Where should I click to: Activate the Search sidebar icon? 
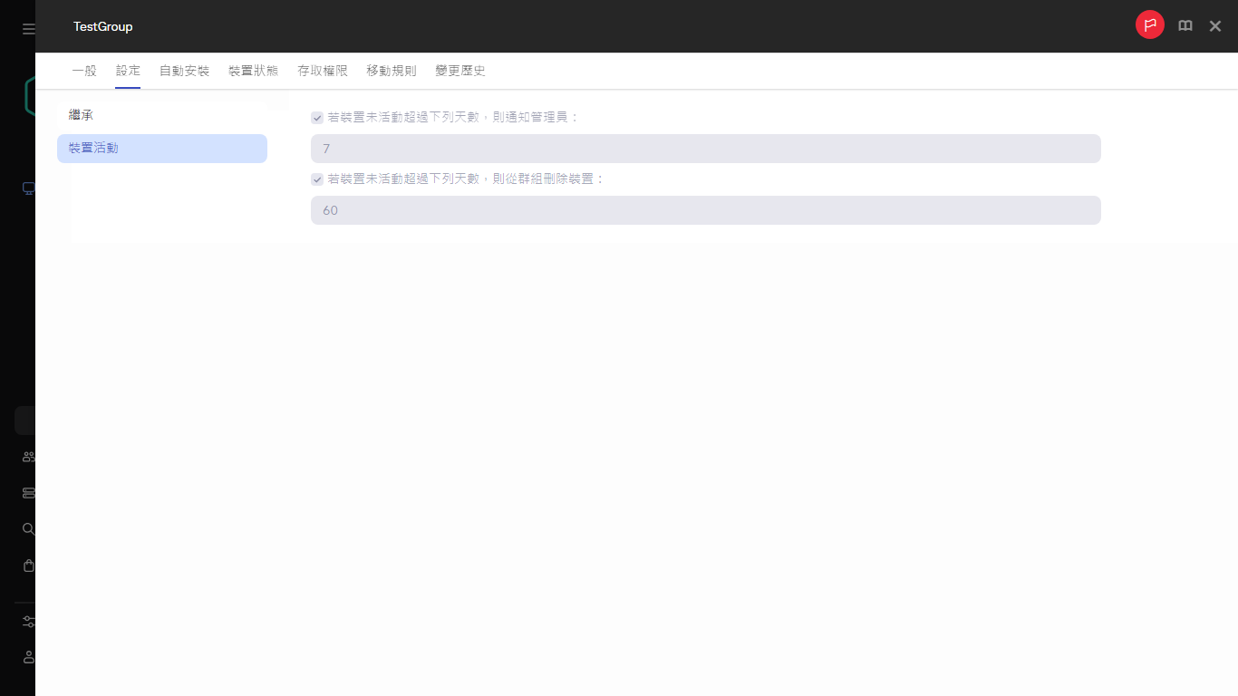tap(26, 528)
